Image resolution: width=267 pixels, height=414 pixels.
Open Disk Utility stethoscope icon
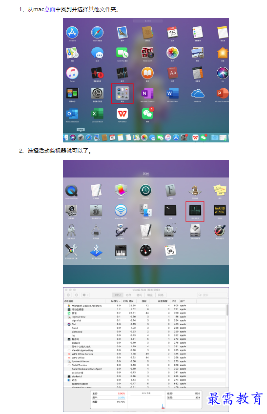click(170, 231)
